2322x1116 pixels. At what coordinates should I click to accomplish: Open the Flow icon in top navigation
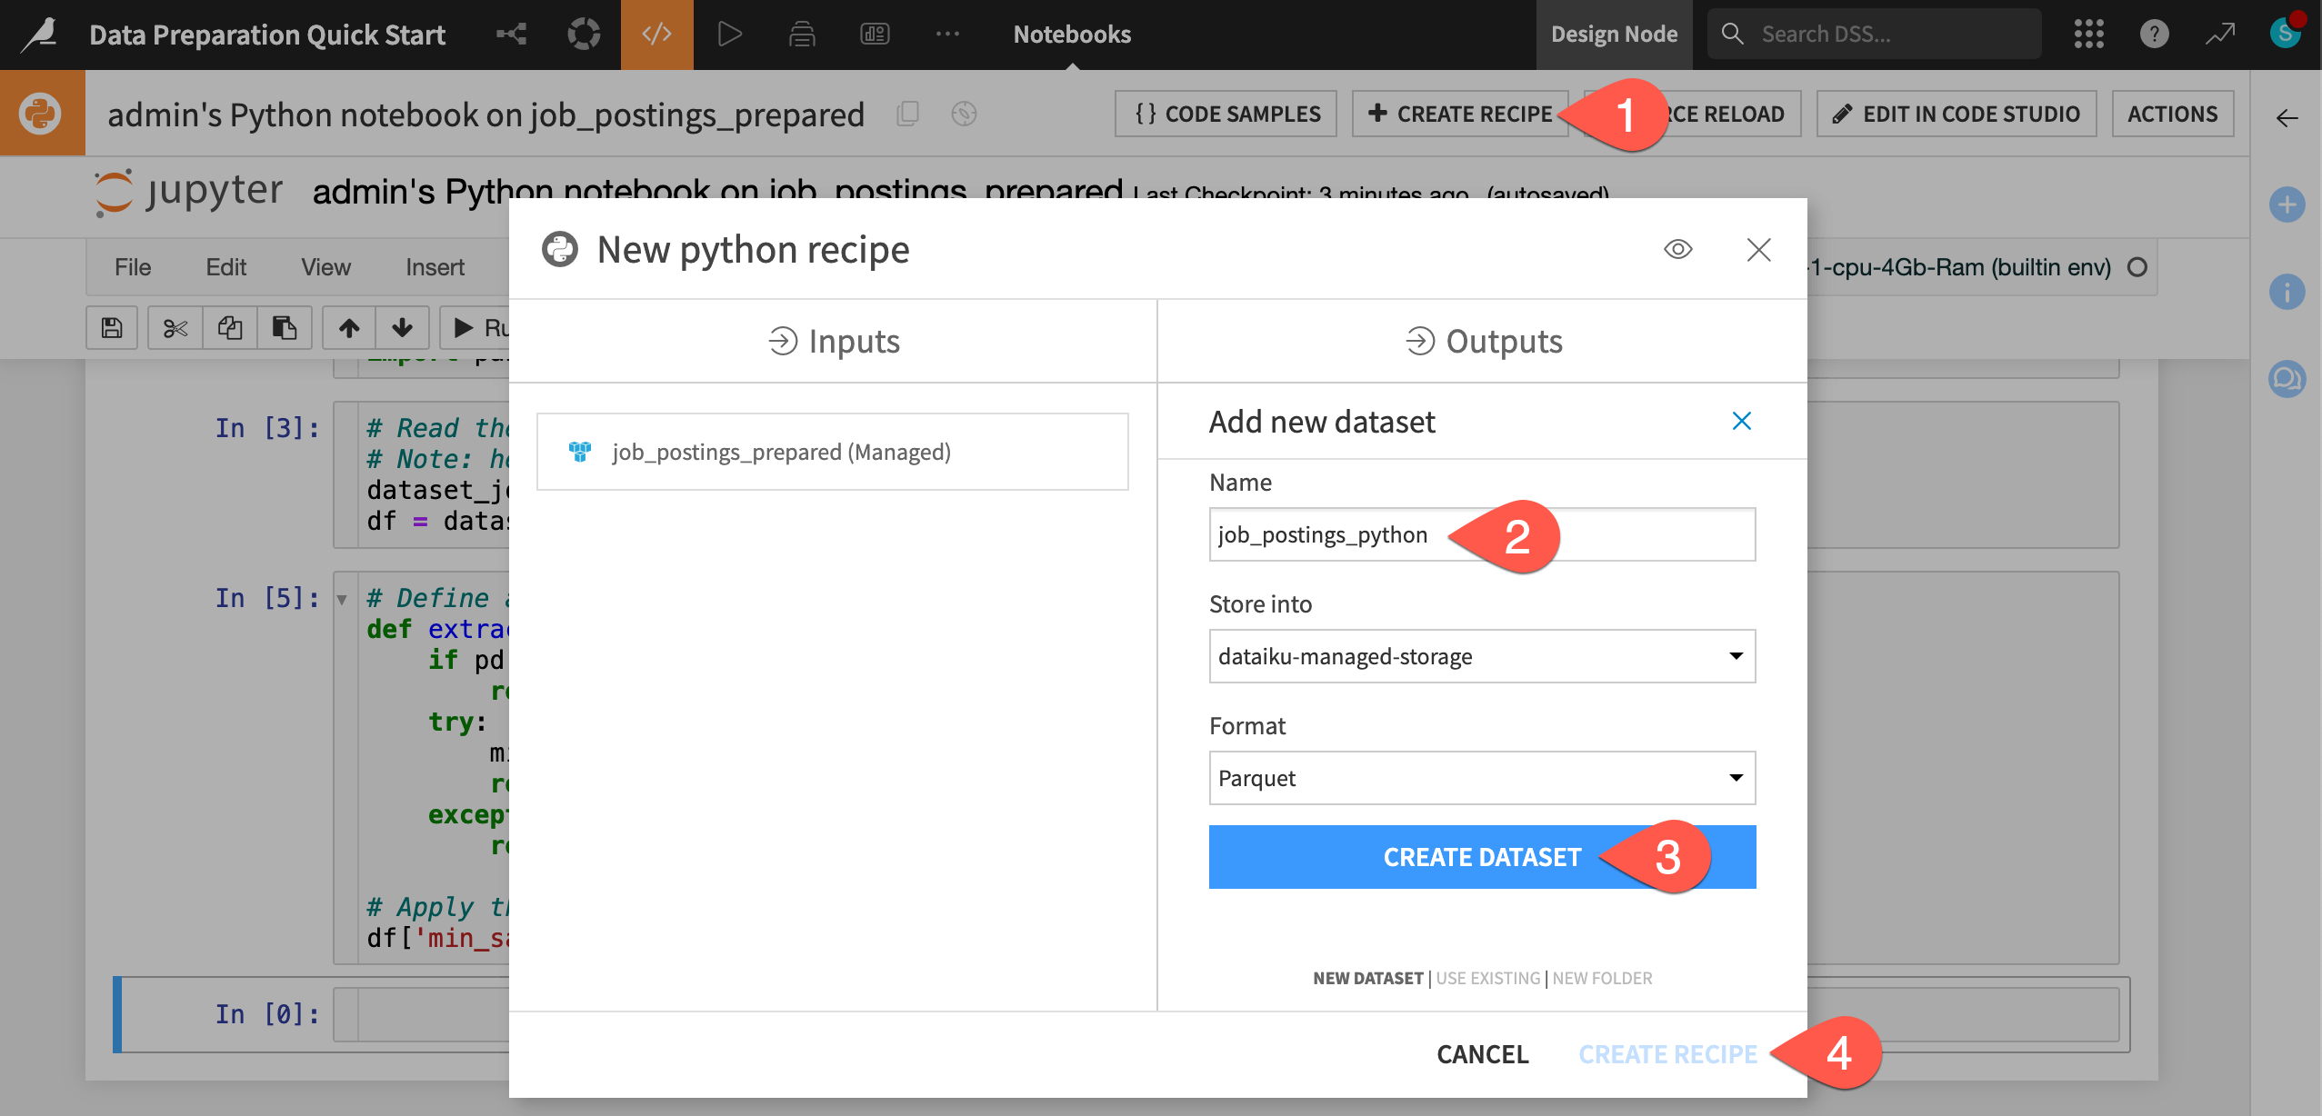pos(512,35)
